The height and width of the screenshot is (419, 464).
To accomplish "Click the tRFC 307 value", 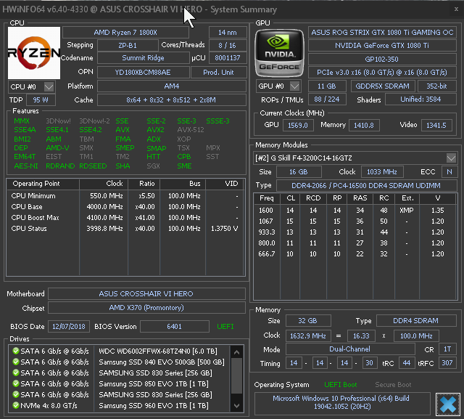I will (x=447, y=362).
